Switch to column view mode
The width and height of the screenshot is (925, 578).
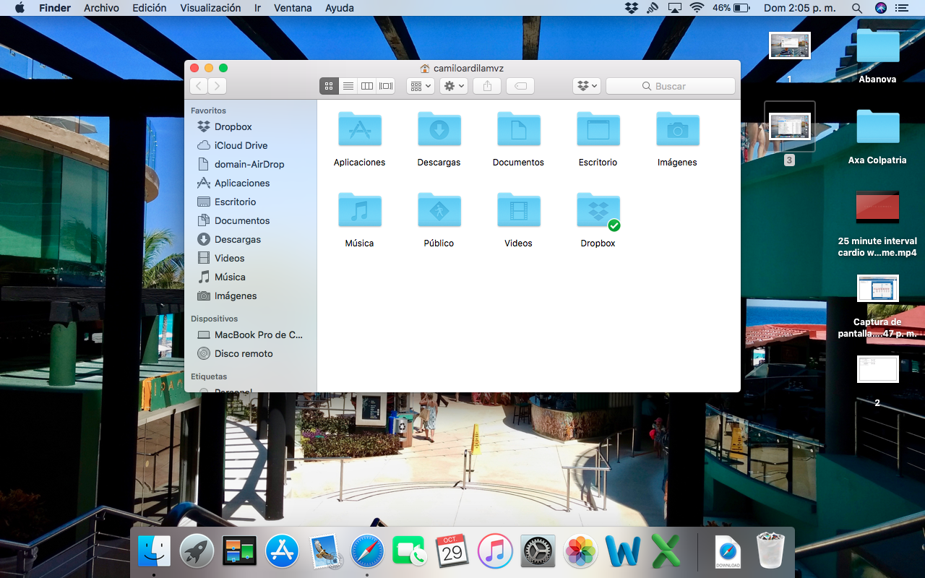[x=367, y=86]
